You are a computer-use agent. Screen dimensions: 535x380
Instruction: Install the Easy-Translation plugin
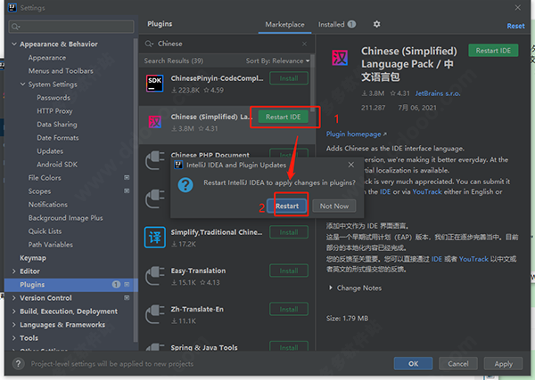point(289,271)
